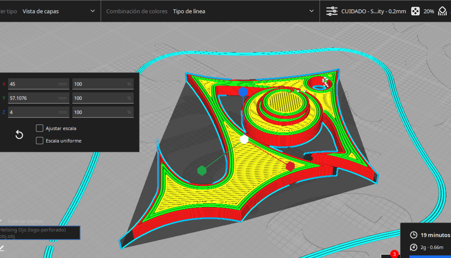Open the Tipo de línea color scheme dropdown

click(x=243, y=11)
